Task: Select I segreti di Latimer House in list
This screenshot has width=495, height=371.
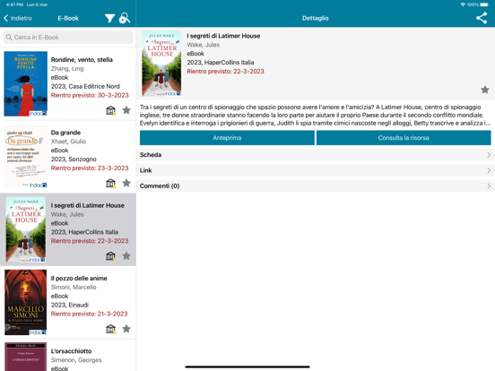Action: point(88,205)
